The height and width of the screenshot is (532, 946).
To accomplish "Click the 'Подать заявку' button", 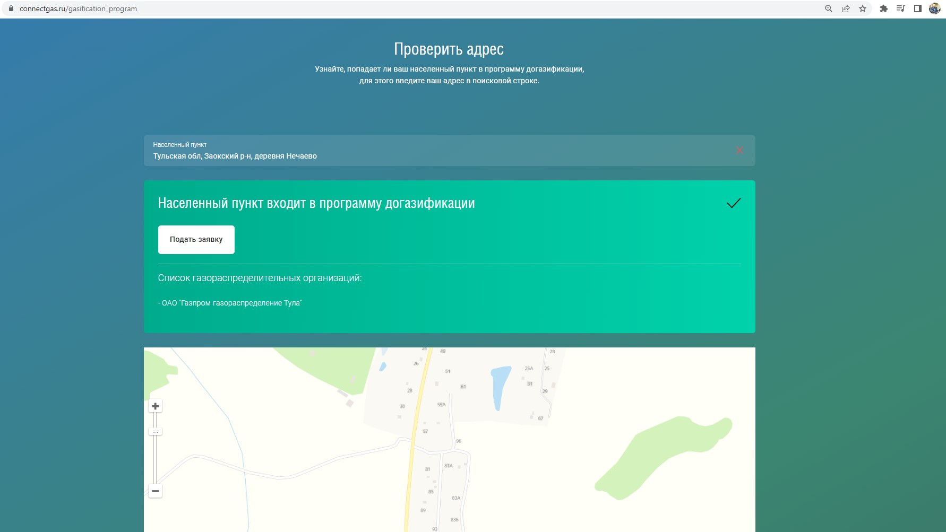I will [196, 240].
